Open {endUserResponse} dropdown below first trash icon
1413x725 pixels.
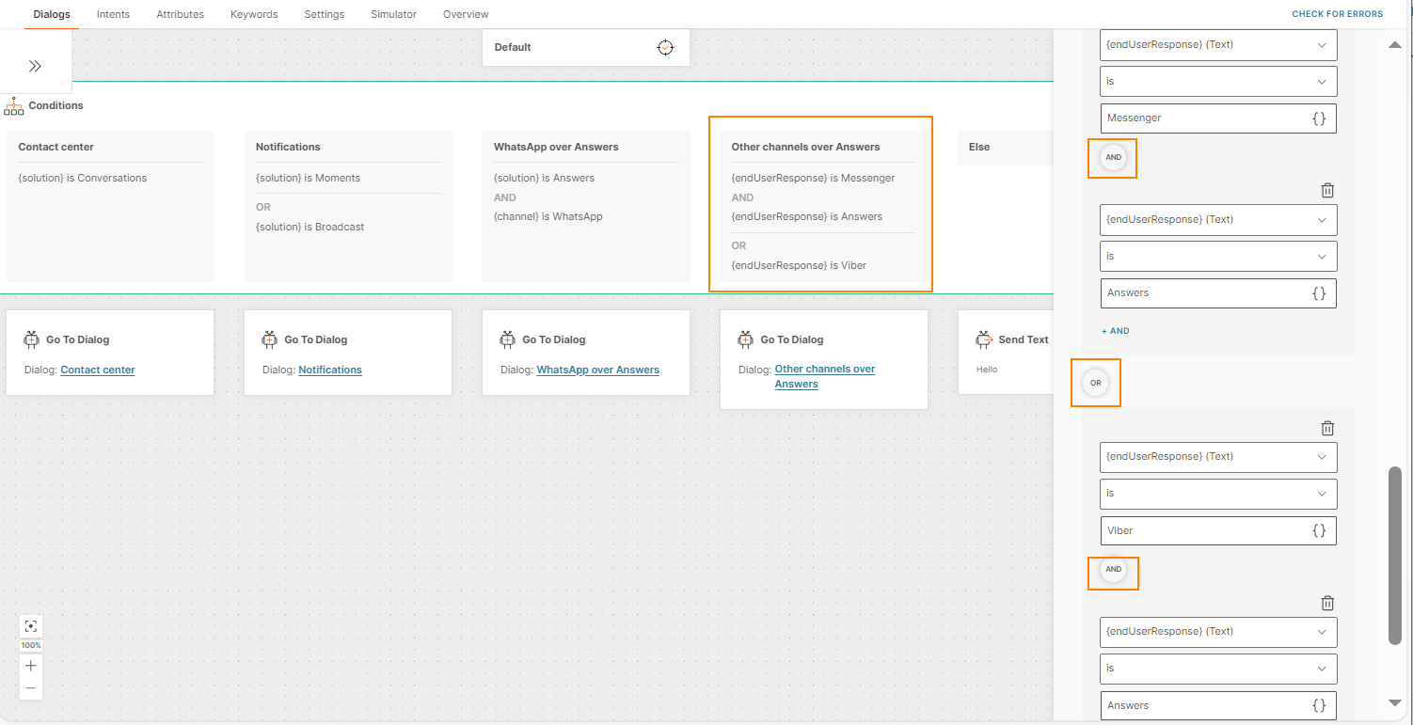pos(1218,219)
